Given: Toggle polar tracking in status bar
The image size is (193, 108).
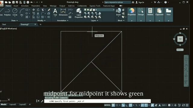Looking at the screenshot, I should (x=131, y=105).
